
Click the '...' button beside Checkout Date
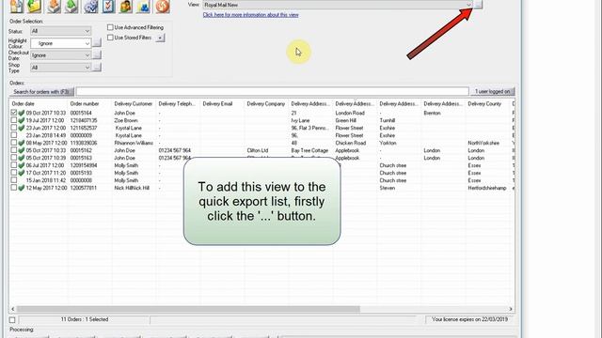97,54
